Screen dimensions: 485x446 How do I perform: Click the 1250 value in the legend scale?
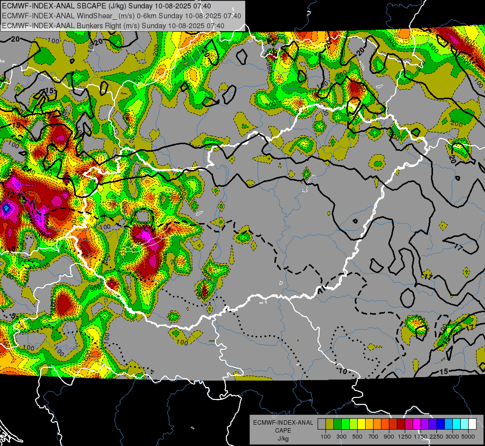pos(405,437)
